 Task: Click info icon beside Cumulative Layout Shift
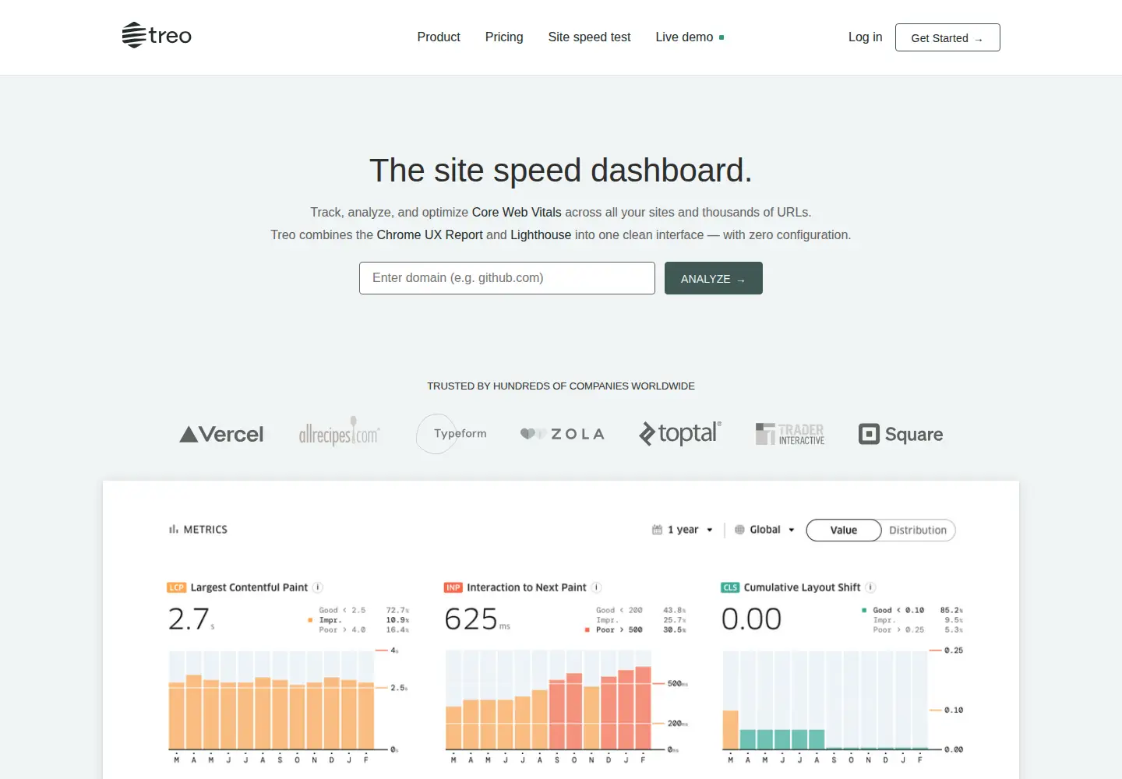pos(870,587)
